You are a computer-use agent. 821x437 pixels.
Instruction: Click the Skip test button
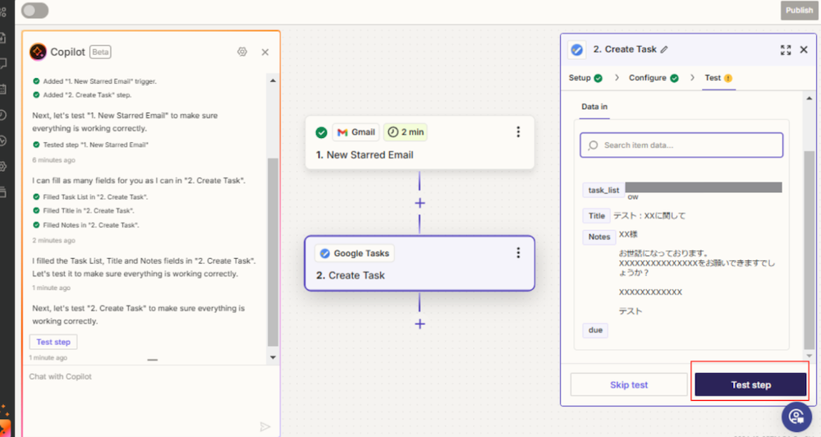pyautogui.click(x=628, y=384)
